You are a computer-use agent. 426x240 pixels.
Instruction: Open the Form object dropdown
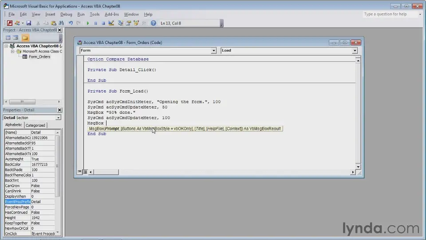(213, 51)
